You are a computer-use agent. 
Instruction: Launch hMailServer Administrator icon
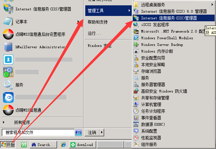pyautogui.click(x=8, y=47)
